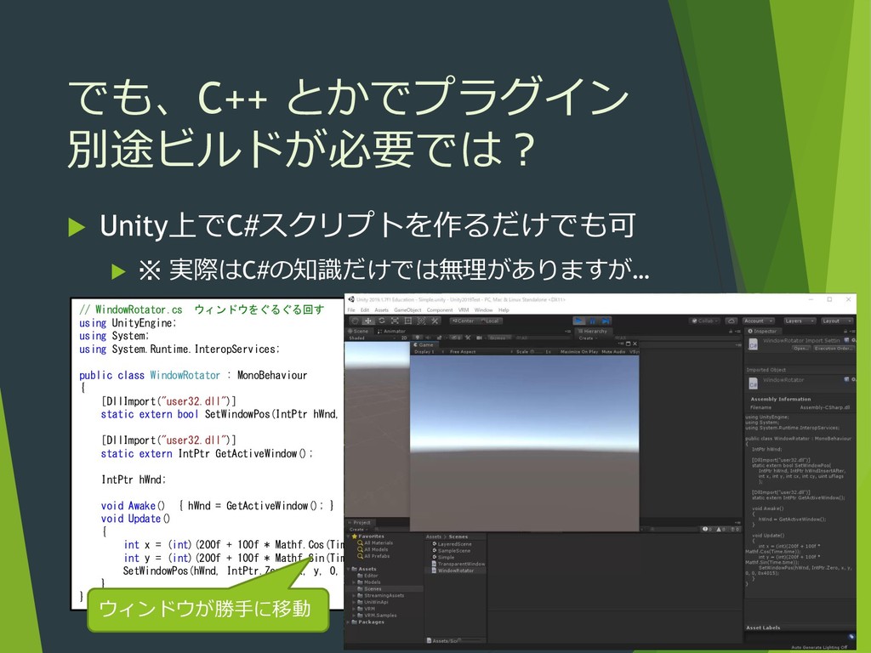Select the SampleScene asset
This screenshot has height=653, width=871.
tap(454, 551)
